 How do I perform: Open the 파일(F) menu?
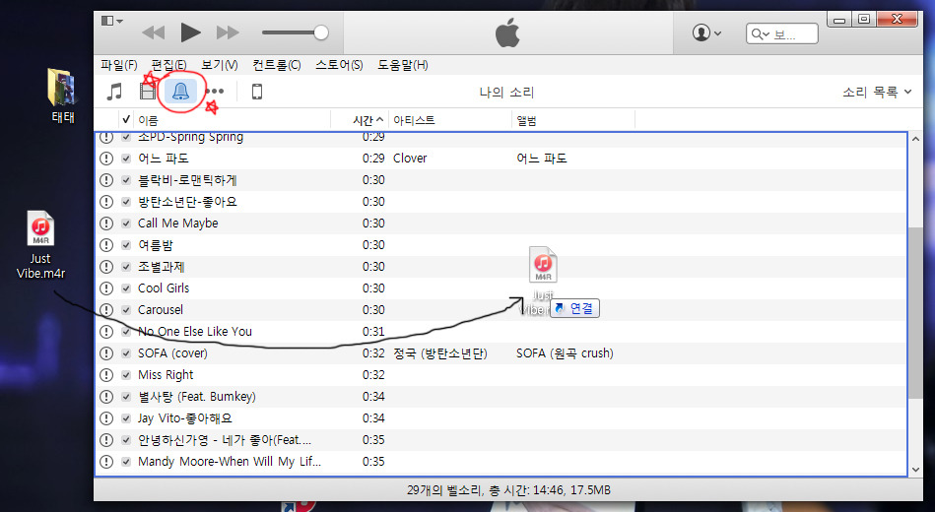point(118,65)
